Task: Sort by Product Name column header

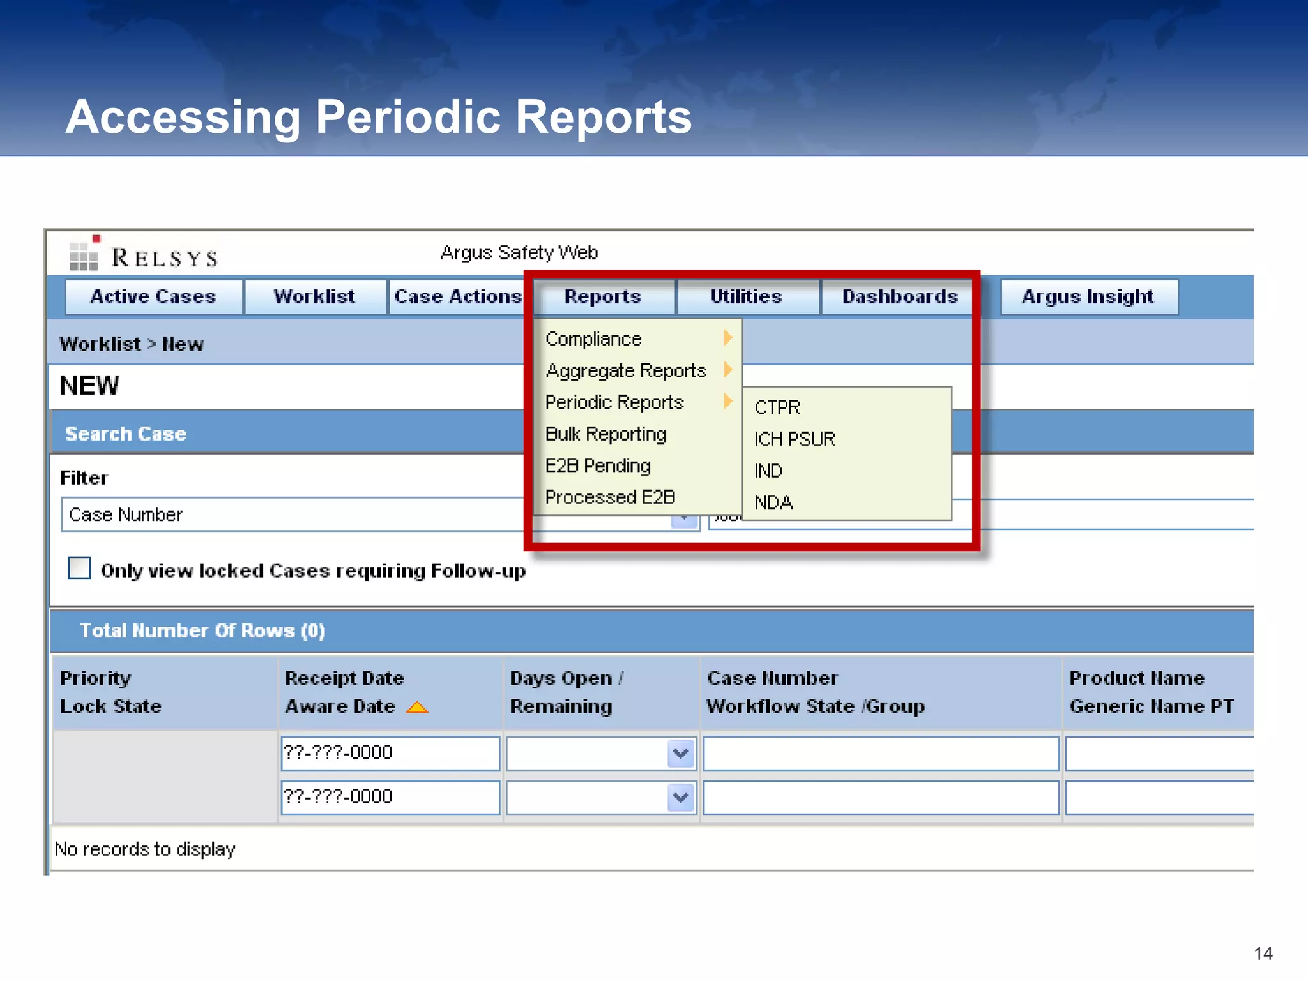Action: click(1137, 678)
